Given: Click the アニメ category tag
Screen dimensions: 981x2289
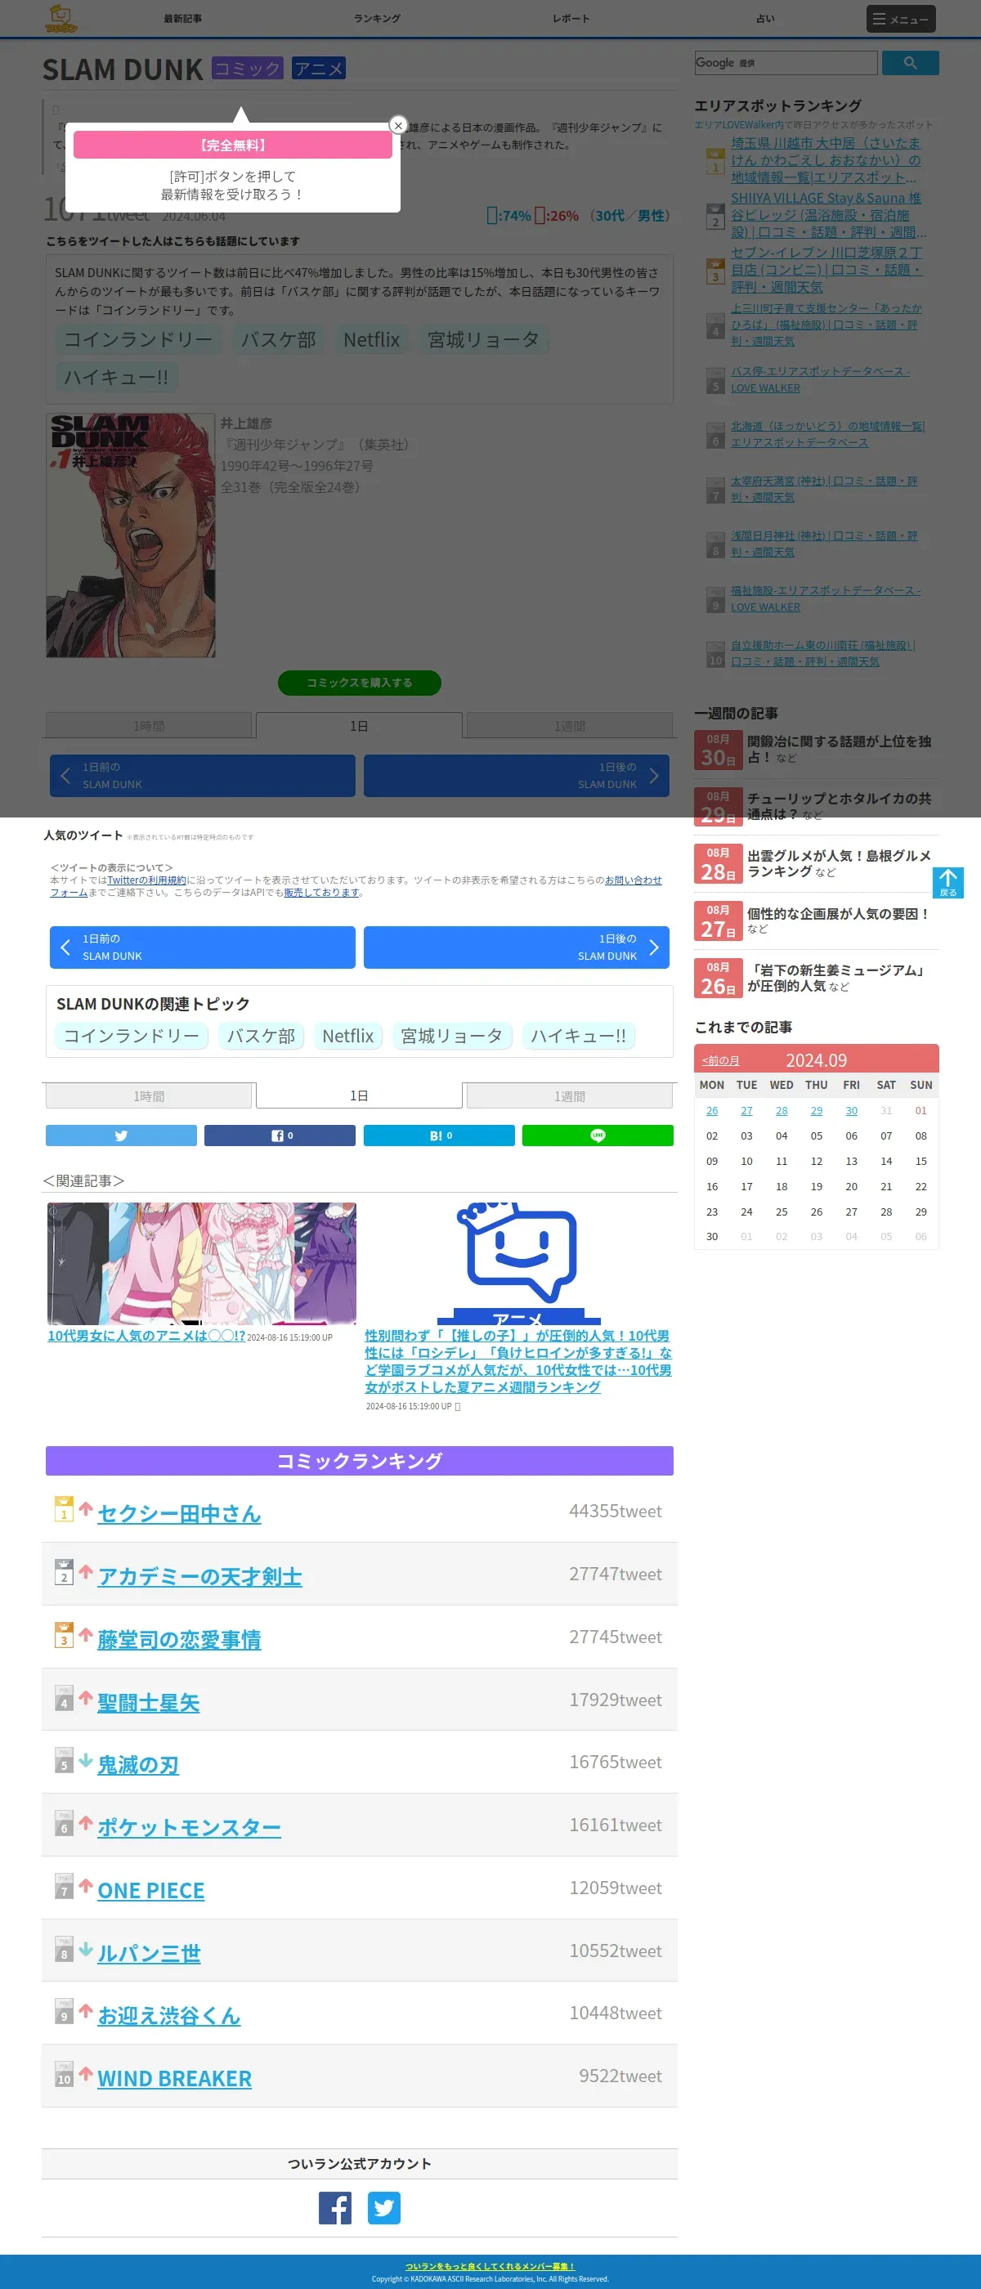Looking at the screenshot, I should pyautogui.click(x=319, y=69).
